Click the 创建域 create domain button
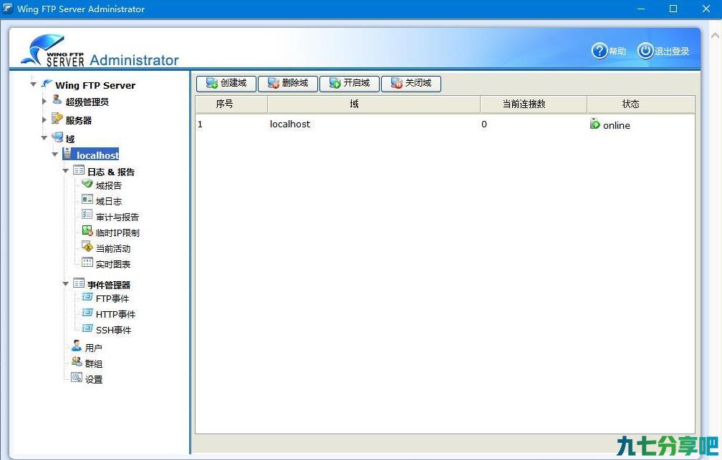 pyautogui.click(x=226, y=83)
